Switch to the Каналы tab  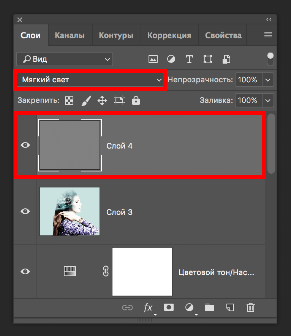tap(70, 35)
